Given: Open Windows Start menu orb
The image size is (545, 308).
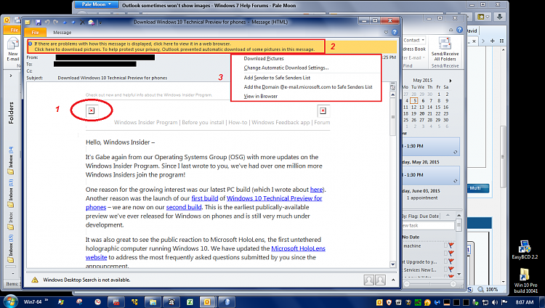Looking at the screenshot, I should point(10,301).
